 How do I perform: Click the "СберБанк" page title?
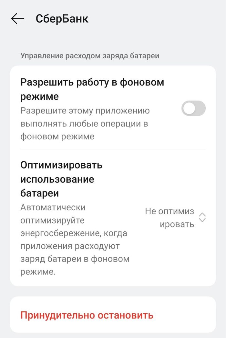pyautogui.click(x=62, y=19)
